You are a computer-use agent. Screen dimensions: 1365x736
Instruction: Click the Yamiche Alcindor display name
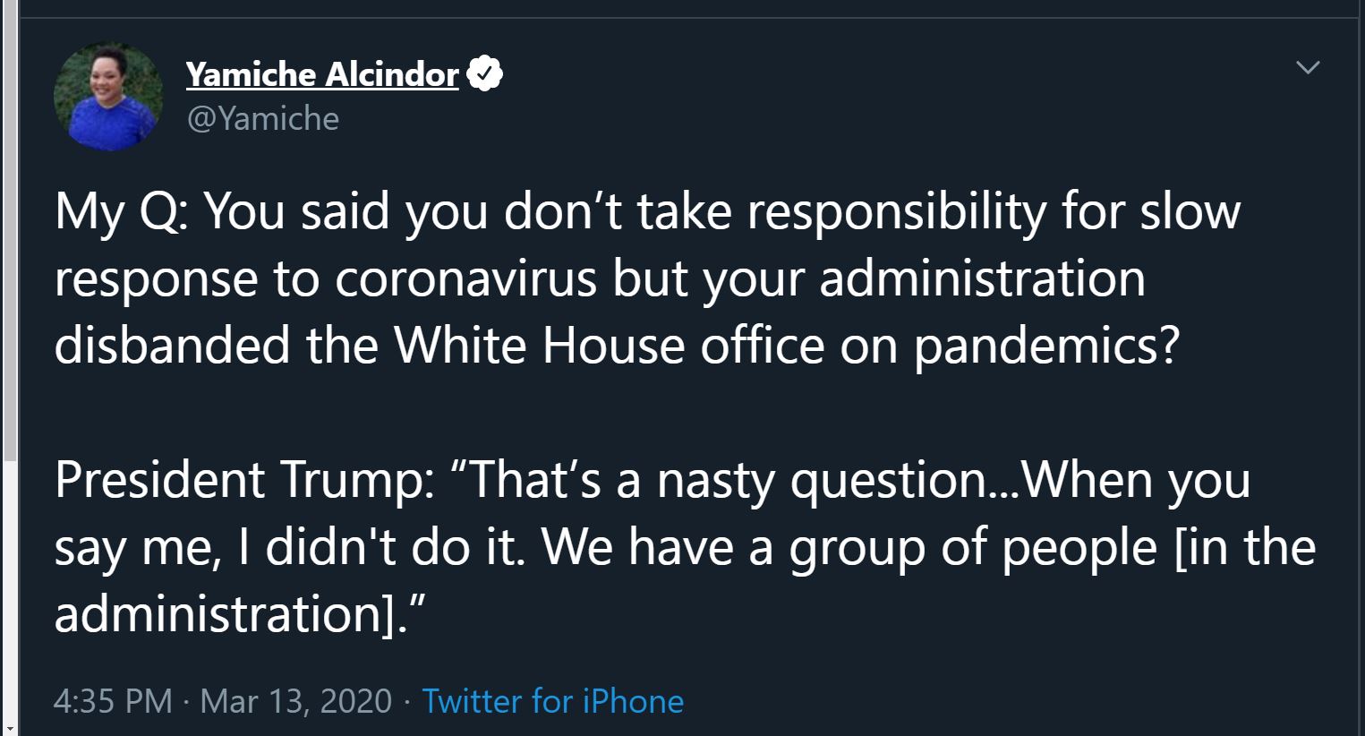click(x=322, y=74)
